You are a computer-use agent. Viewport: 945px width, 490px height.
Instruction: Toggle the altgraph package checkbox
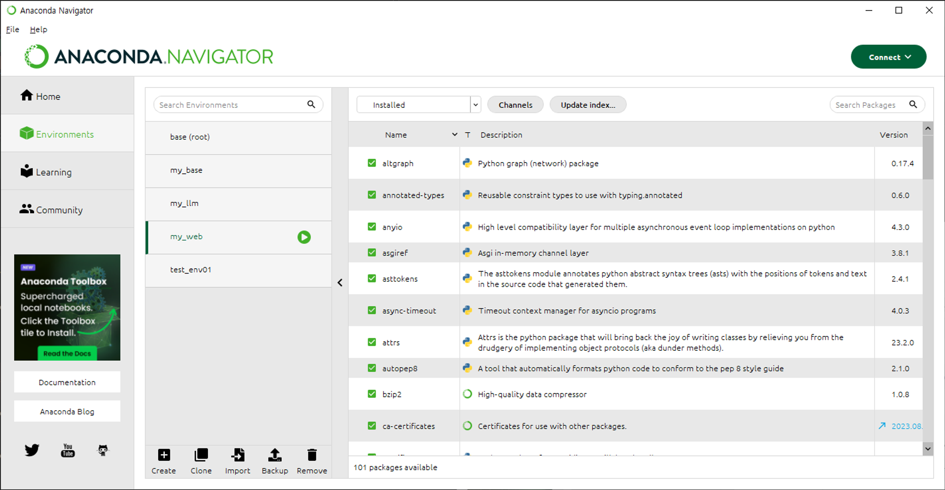[x=372, y=163]
